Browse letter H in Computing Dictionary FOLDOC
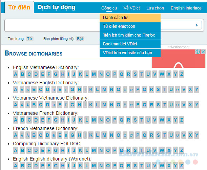 click(x=63, y=150)
